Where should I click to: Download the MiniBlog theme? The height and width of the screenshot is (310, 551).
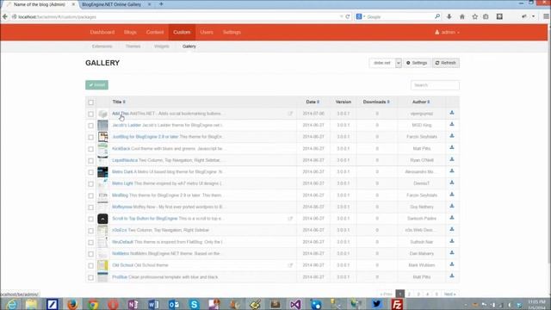[x=452, y=195]
